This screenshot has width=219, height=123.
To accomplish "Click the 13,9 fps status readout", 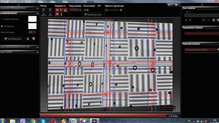I will [x=173, y=116].
